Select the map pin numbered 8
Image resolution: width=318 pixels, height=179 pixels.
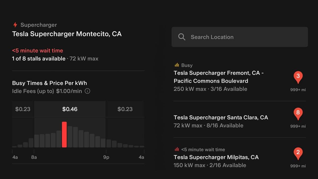[298, 114]
